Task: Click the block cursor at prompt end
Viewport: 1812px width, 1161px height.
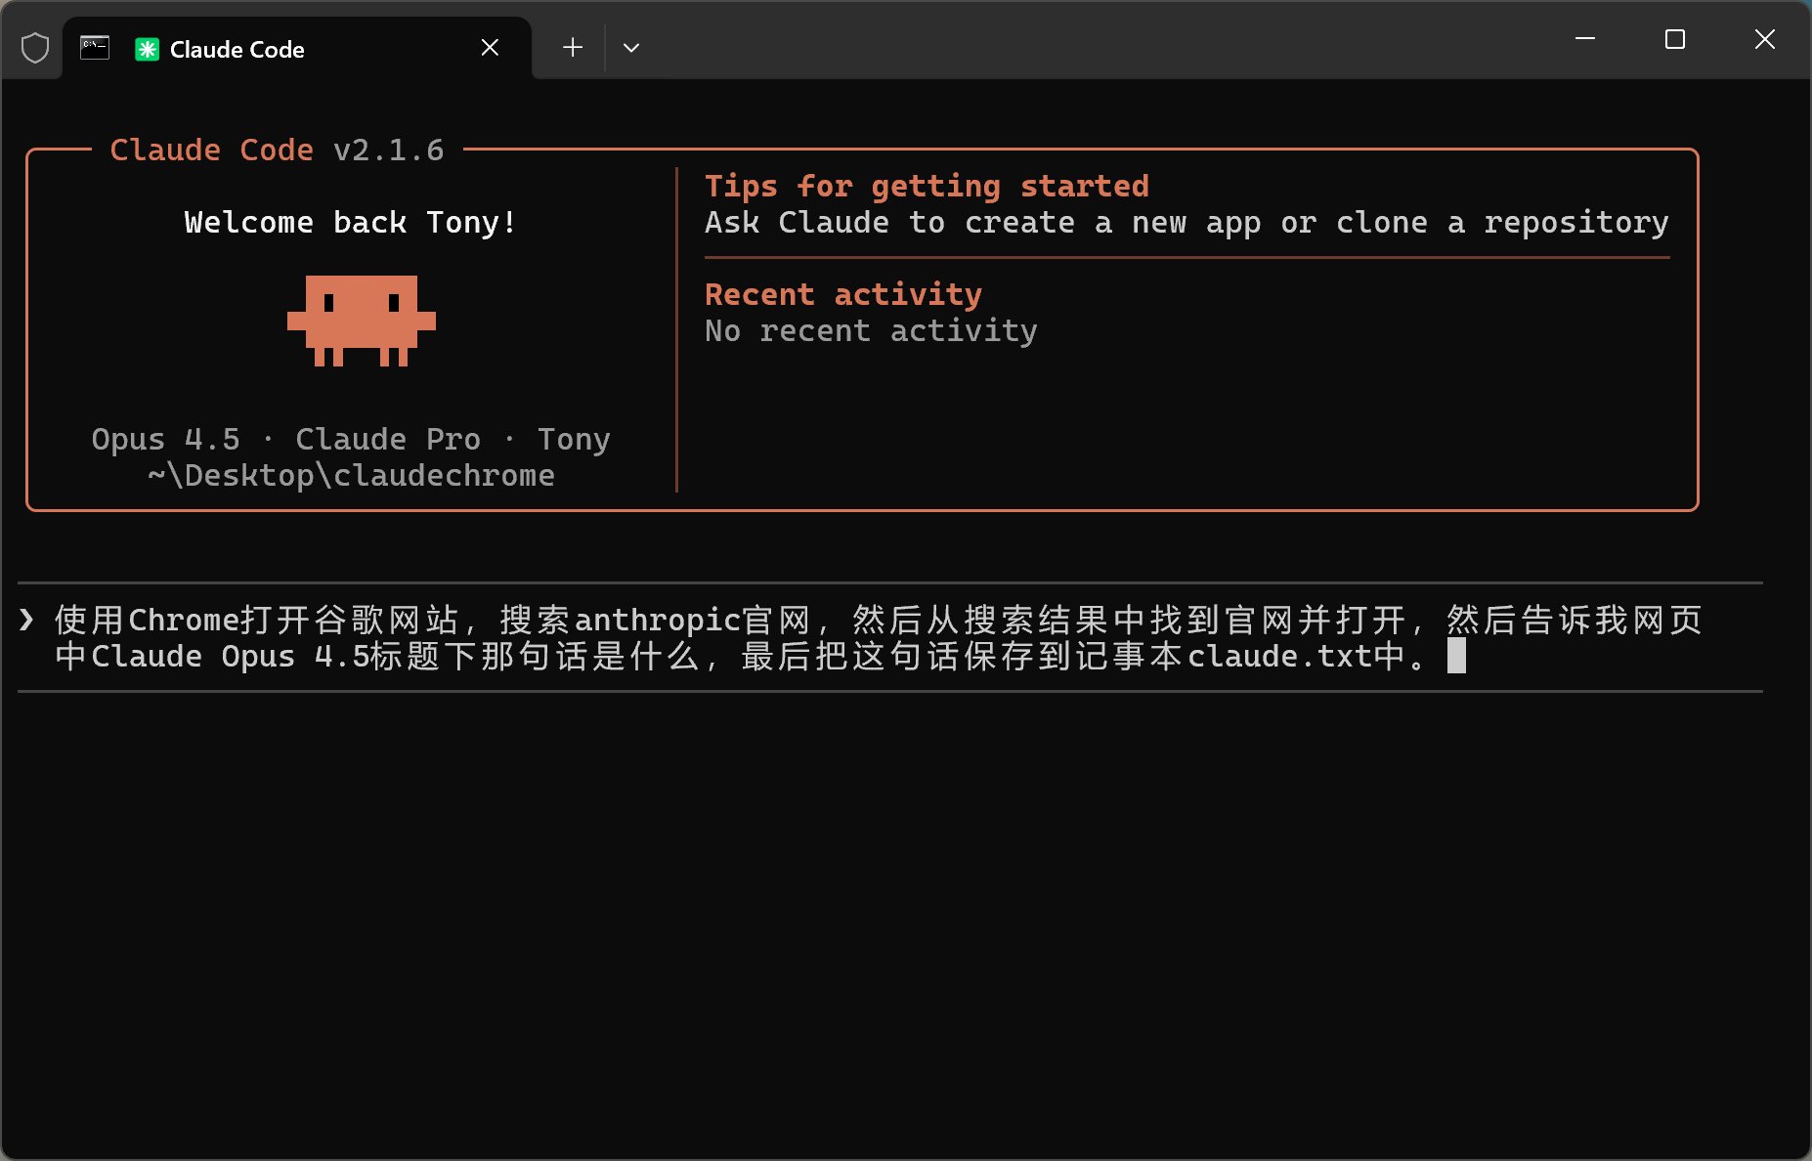Action: pyautogui.click(x=1456, y=656)
